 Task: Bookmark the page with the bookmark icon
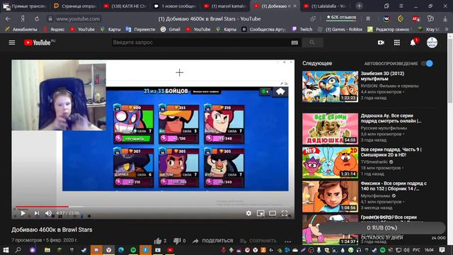[x=368, y=19]
